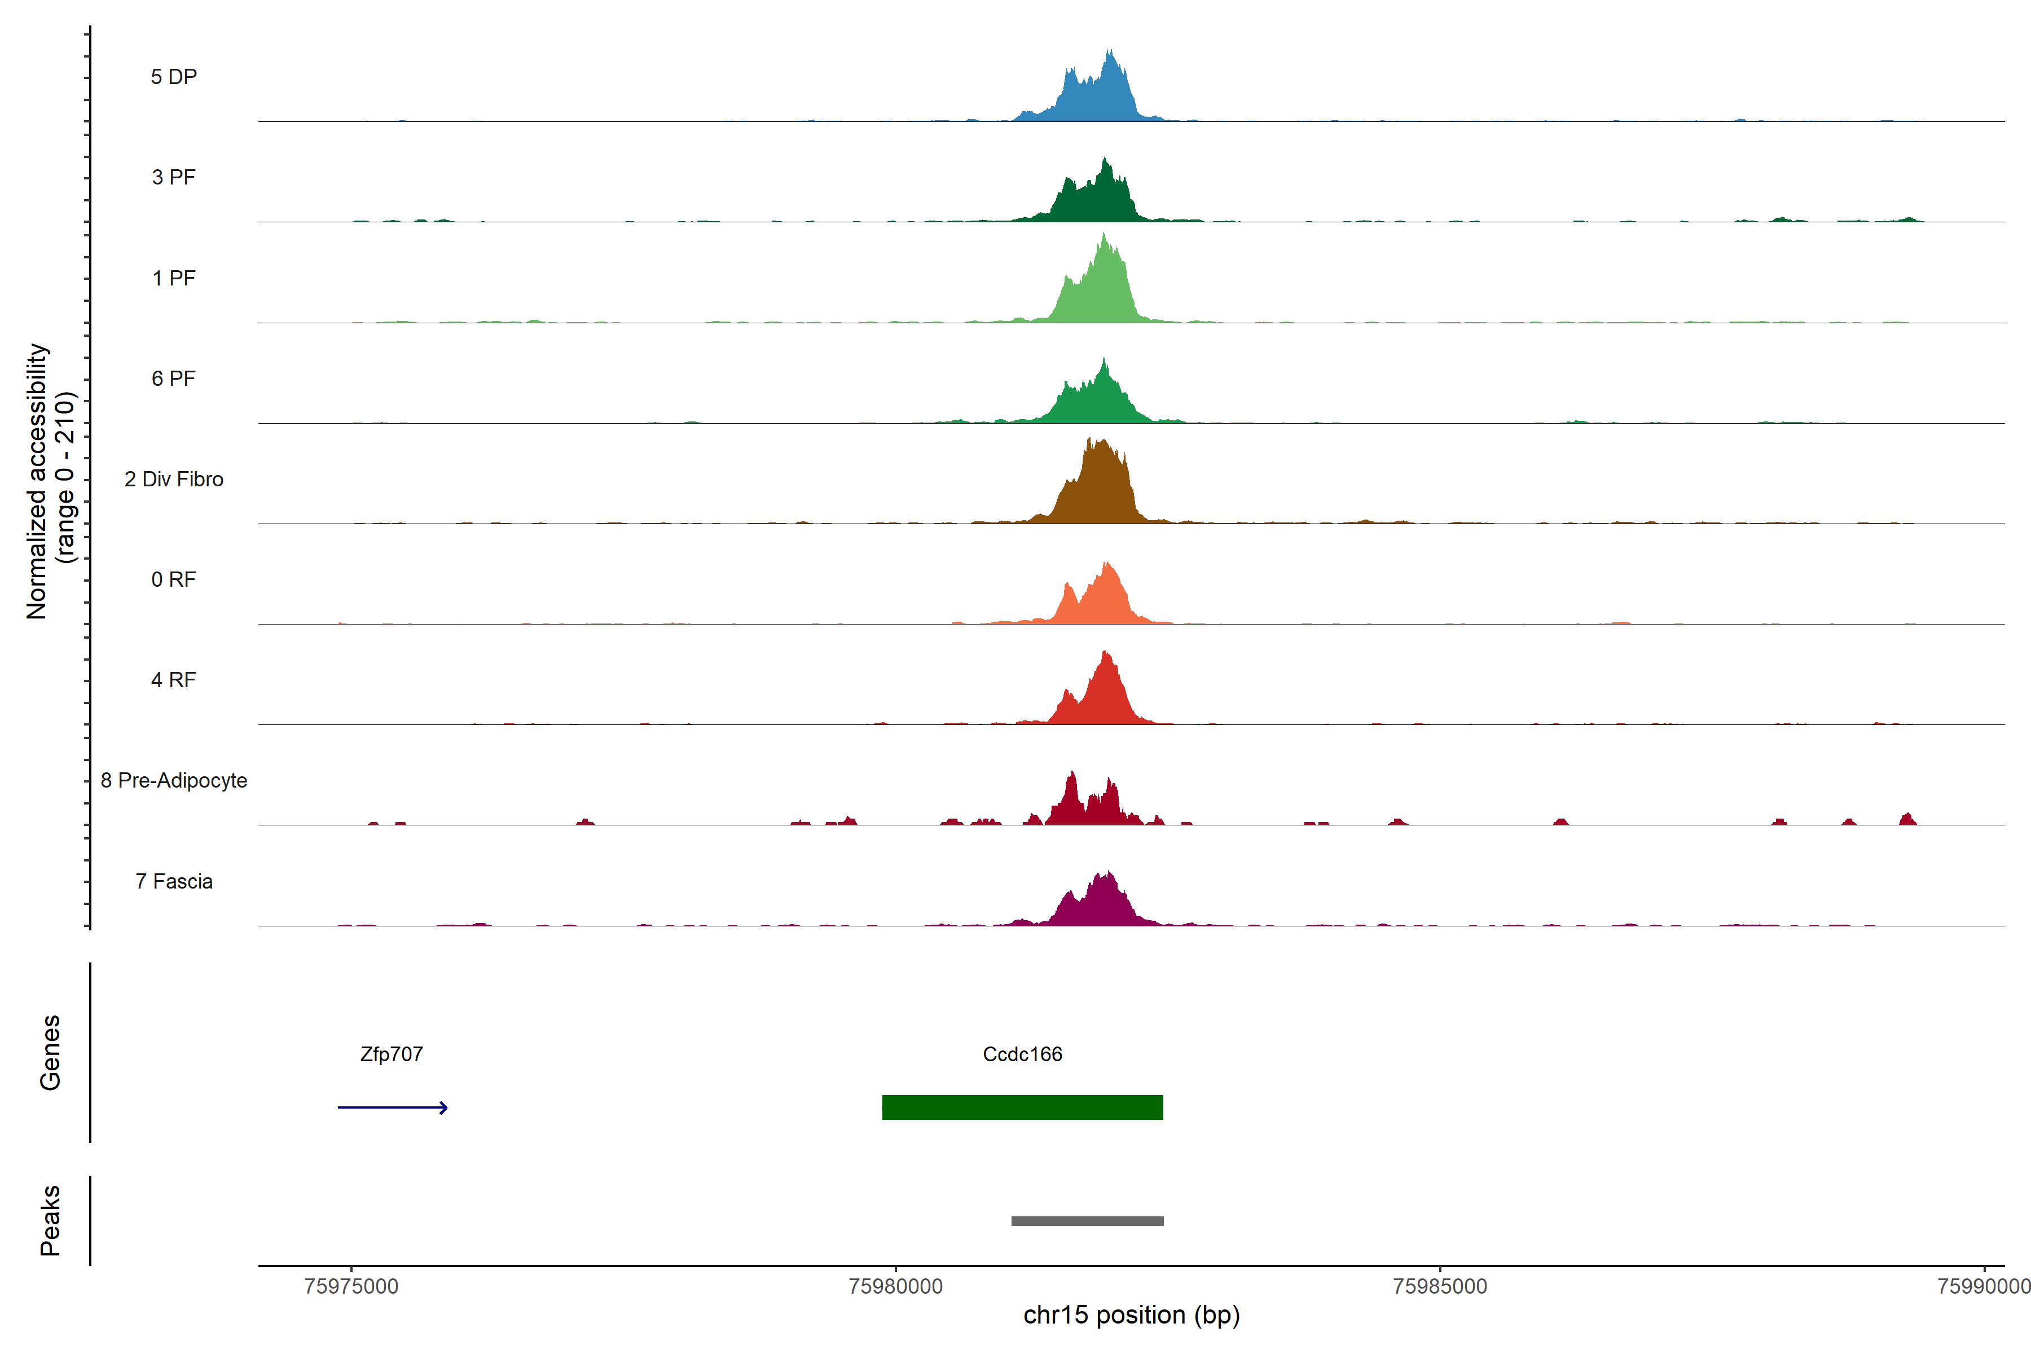
Task: Click the chr15 position axis title
Action: (x=1131, y=1315)
